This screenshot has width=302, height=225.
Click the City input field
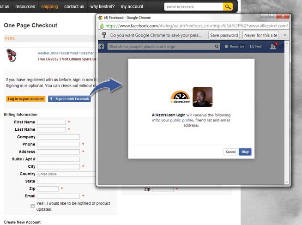[x=58, y=166]
